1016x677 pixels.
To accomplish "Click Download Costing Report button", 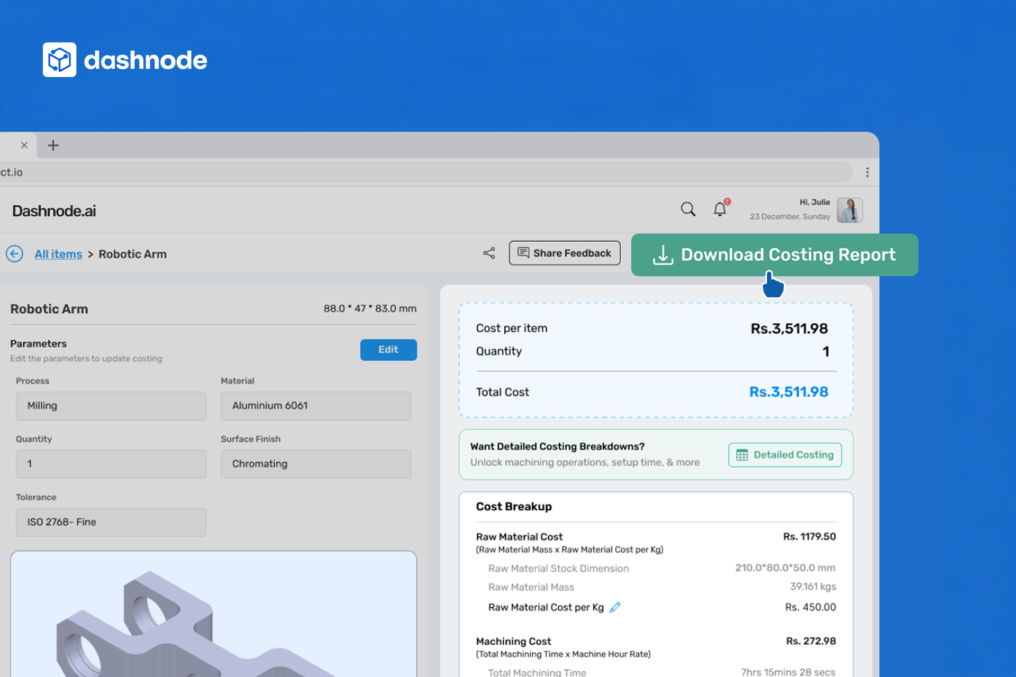I will (774, 255).
